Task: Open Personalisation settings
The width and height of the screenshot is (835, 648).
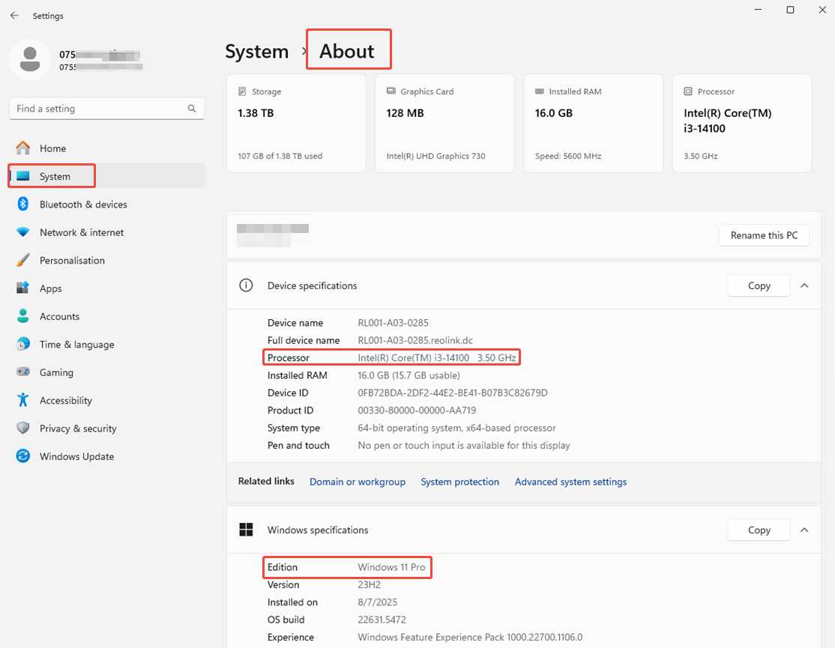Action: click(x=106, y=260)
